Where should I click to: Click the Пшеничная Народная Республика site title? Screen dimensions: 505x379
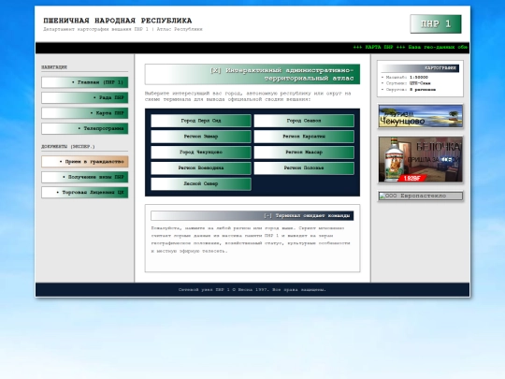pyautogui.click(x=118, y=21)
